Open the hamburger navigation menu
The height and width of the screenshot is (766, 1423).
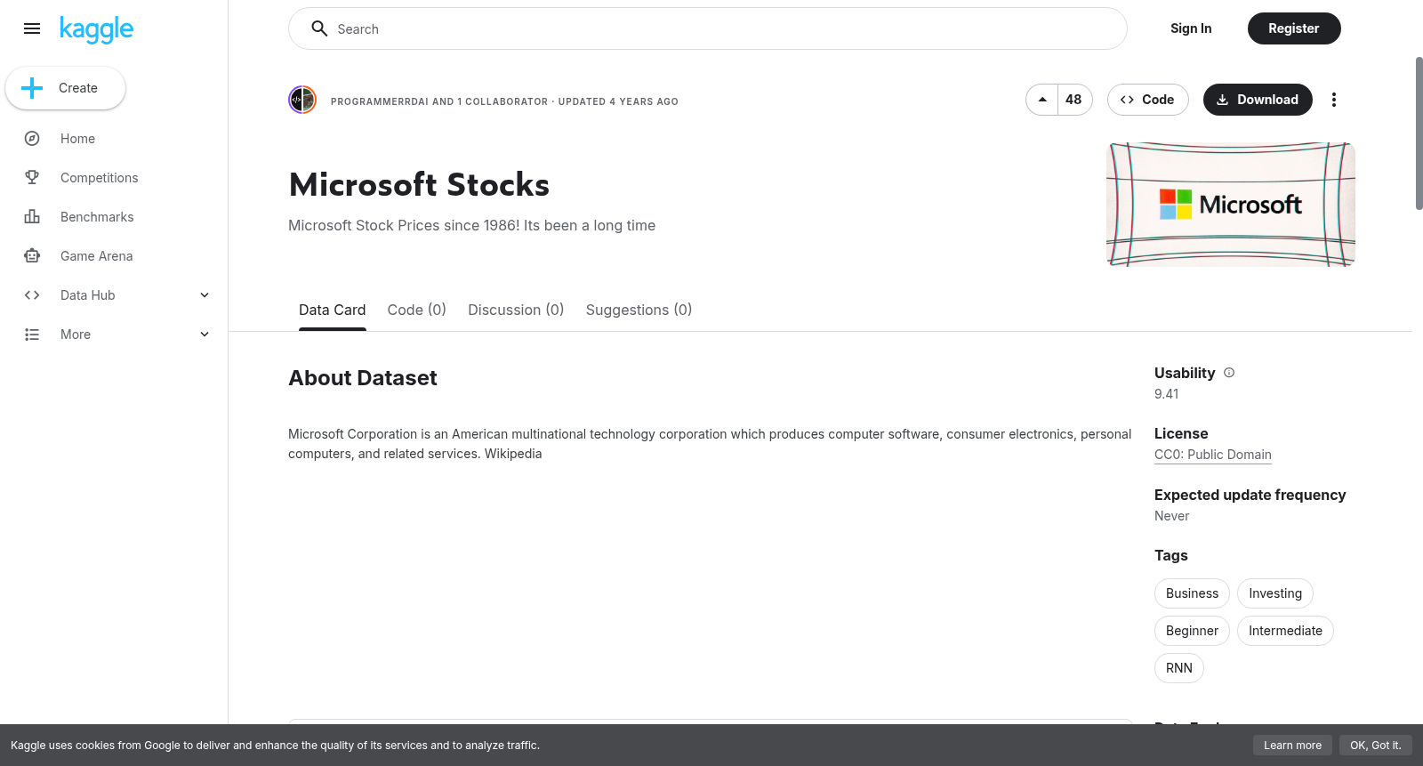[32, 28]
